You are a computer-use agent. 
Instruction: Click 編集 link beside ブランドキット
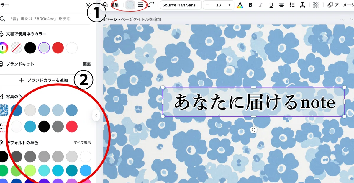coord(87,64)
